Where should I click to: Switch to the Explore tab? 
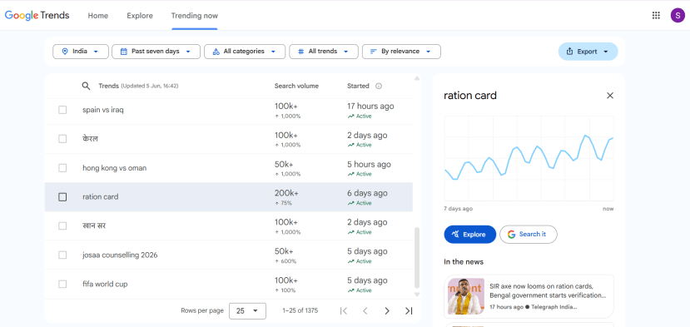coord(140,16)
